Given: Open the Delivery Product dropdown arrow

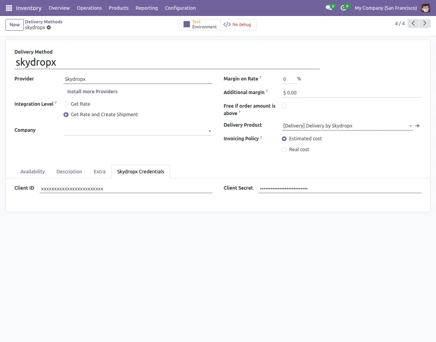Looking at the screenshot, I should click(x=410, y=126).
